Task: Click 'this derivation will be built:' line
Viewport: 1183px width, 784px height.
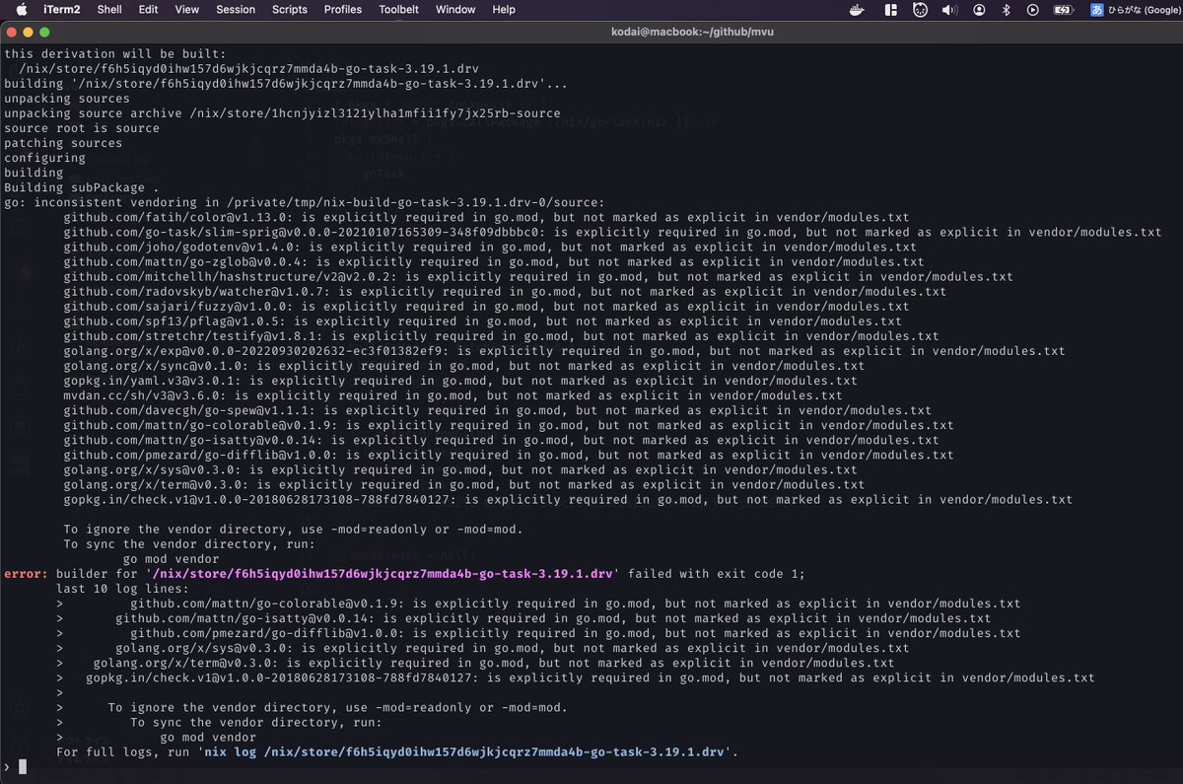Action: click(115, 54)
